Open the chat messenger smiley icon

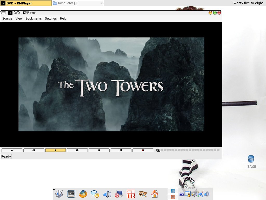(95, 194)
